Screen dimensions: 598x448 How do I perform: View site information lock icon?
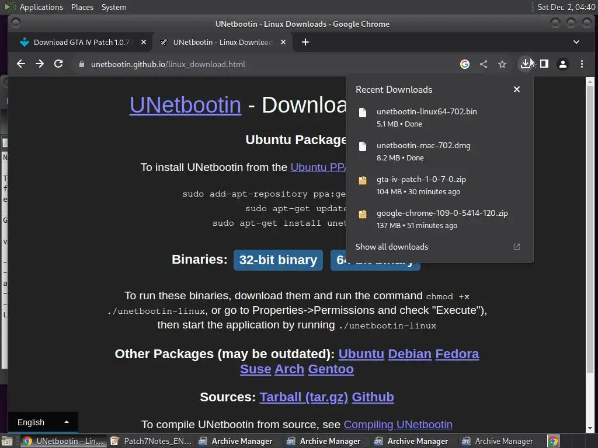(81, 64)
